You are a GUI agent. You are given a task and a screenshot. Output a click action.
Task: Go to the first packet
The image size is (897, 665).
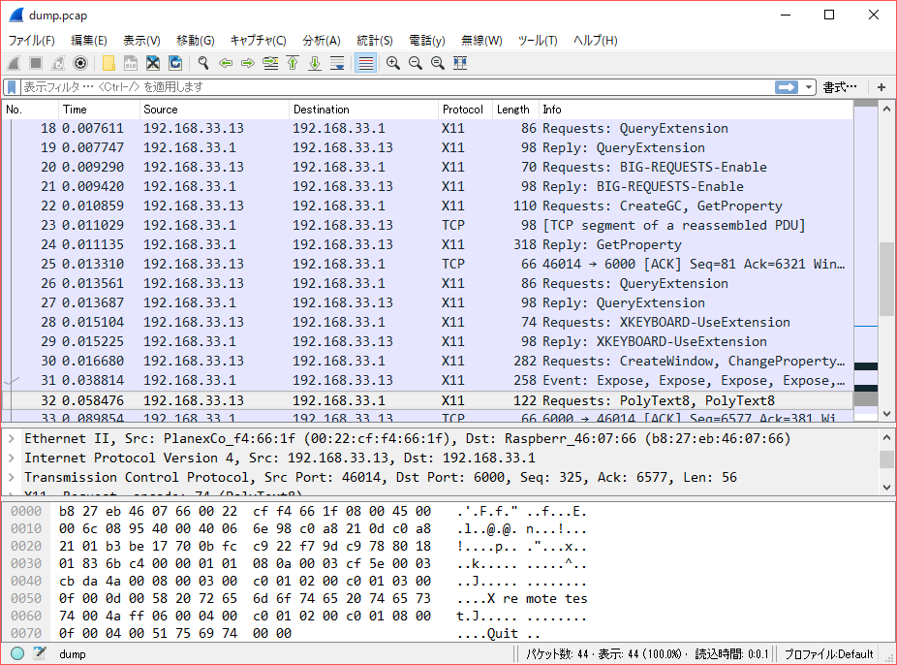coord(293,63)
